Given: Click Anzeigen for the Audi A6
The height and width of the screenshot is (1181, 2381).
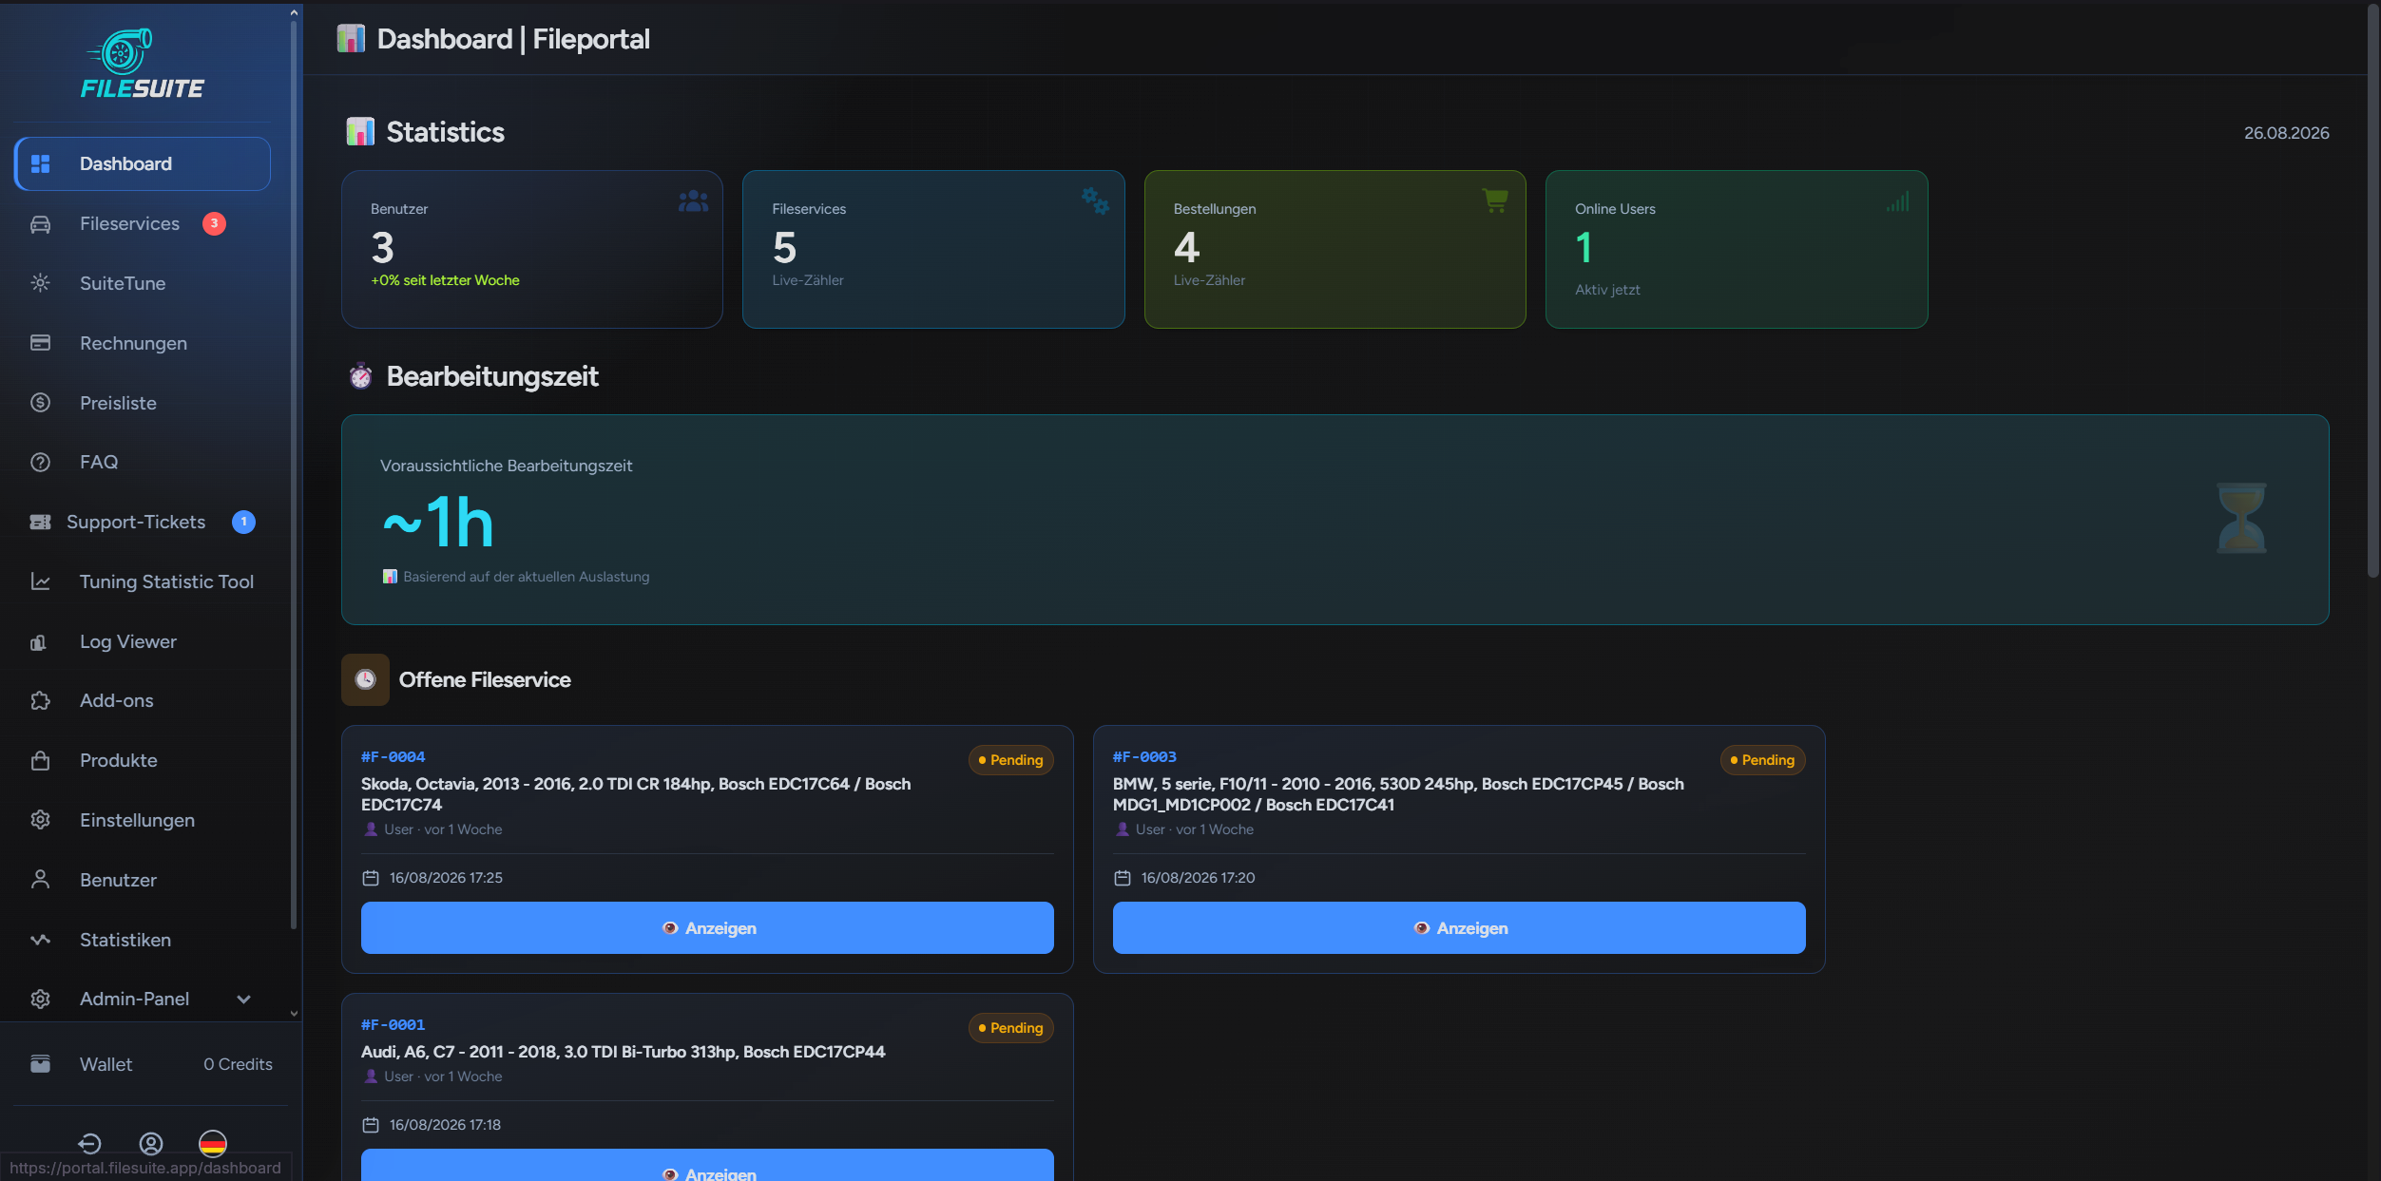Looking at the screenshot, I should [x=707, y=1167].
